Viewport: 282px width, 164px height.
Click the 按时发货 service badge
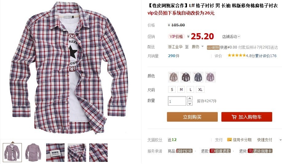point(185,151)
